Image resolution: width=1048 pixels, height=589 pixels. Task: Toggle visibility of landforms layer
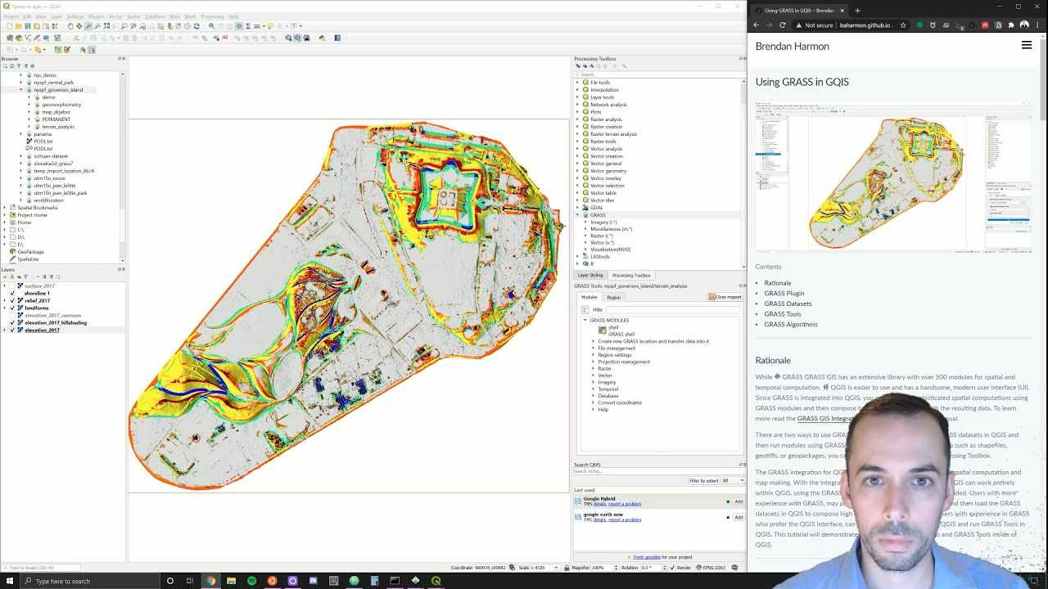click(x=12, y=308)
